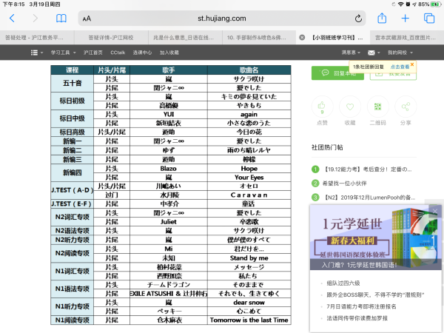444x333 pixels.
Task: Click the 7月日语能力考即将注册报名 link
Action: 361,306
